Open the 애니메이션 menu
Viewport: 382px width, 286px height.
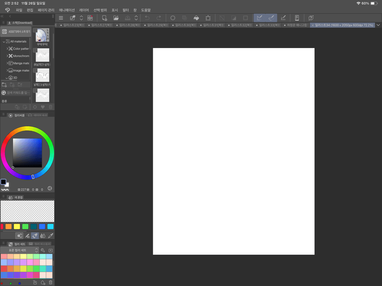pos(67,10)
